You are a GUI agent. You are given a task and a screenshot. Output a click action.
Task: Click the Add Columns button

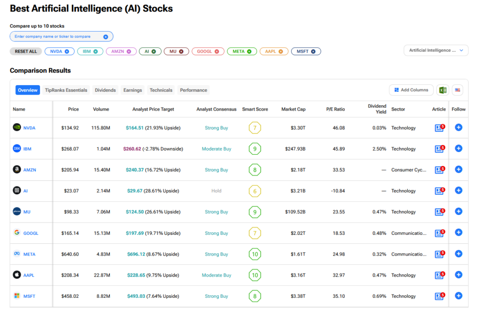pos(411,90)
